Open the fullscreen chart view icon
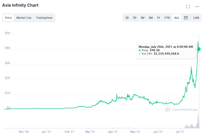This screenshot has width=204, height=135. tap(188, 7)
